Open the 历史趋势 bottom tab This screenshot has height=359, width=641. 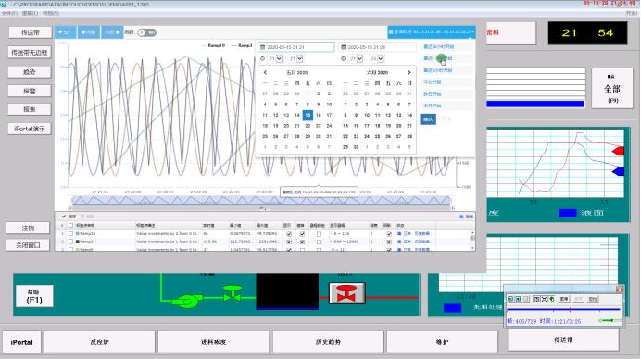(328, 341)
